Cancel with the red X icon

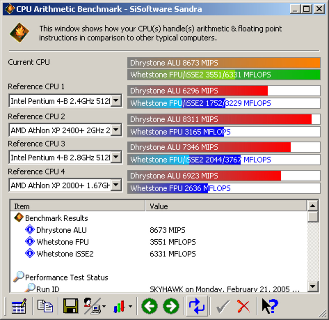pyautogui.click(x=243, y=306)
